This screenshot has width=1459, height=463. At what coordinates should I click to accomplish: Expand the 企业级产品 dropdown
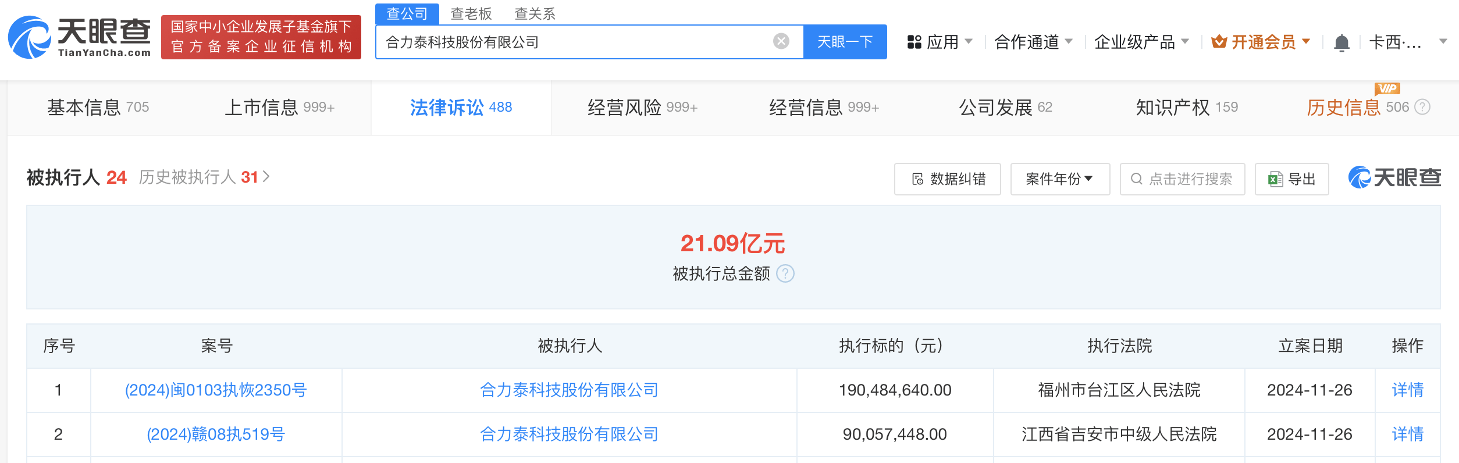(1185, 41)
